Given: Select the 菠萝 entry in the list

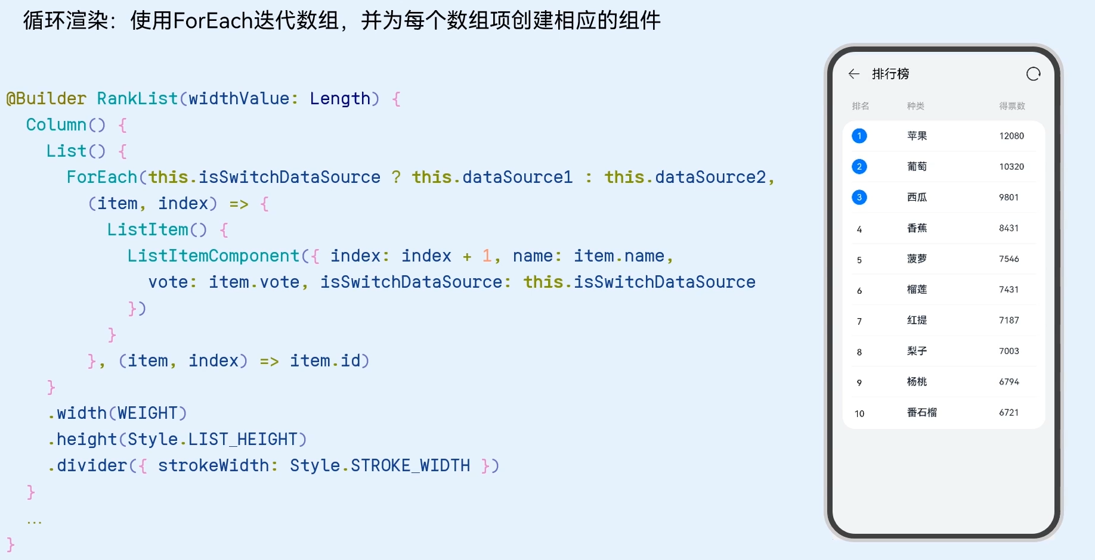Looking at the screenshot, I should click(917, 259).
